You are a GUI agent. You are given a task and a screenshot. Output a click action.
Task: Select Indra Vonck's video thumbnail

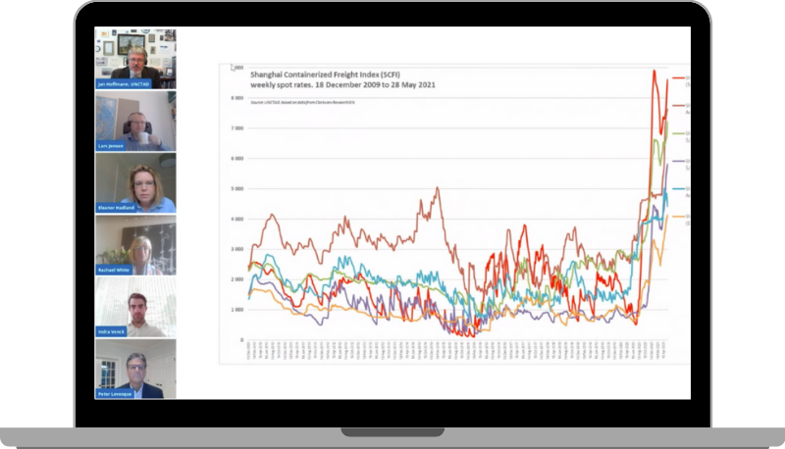pos(135,307)
